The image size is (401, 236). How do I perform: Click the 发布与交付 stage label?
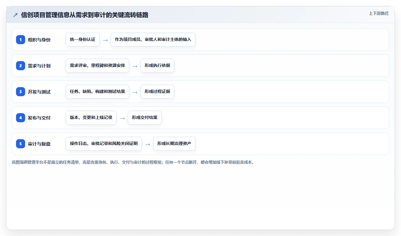[39, 118]
